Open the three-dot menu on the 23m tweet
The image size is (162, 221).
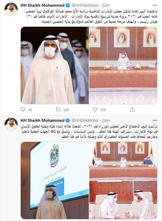point(155,120)
